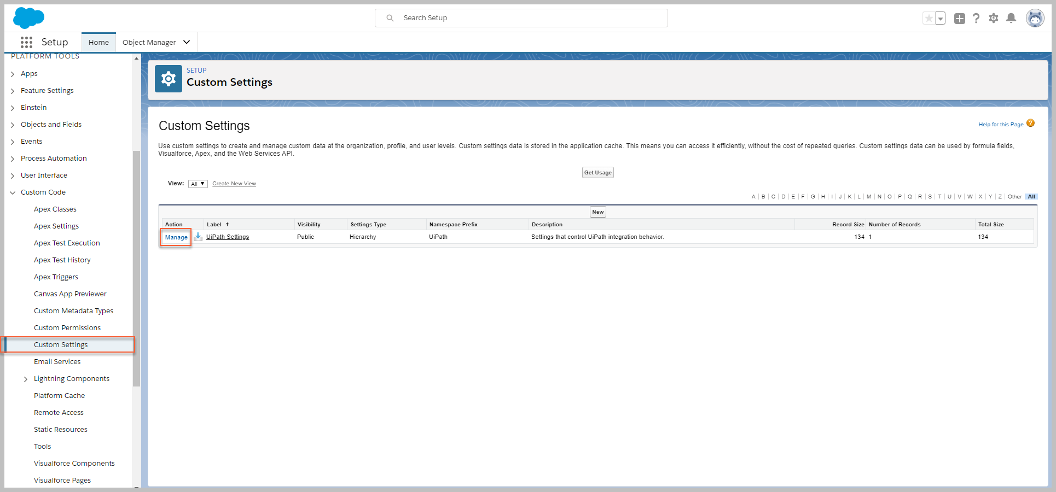
Task: Open notifications via the bell icon
Action: 1011,18
